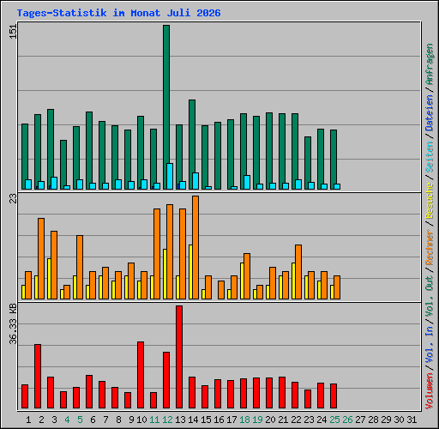Click the Besuche legend label
Screen dimensions: 439x429
click(x=430, y=201)
